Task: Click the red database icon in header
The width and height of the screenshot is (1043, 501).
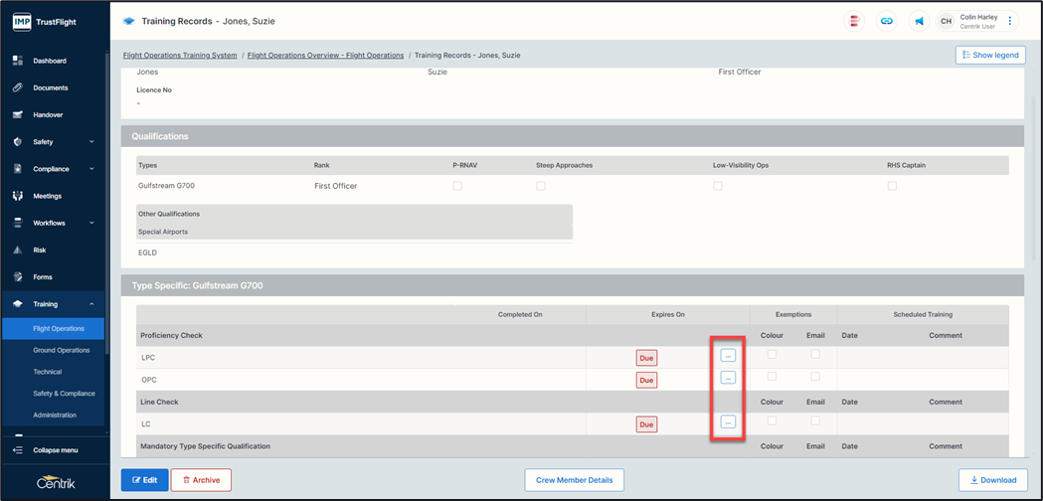Action: (x=853, y=21)
